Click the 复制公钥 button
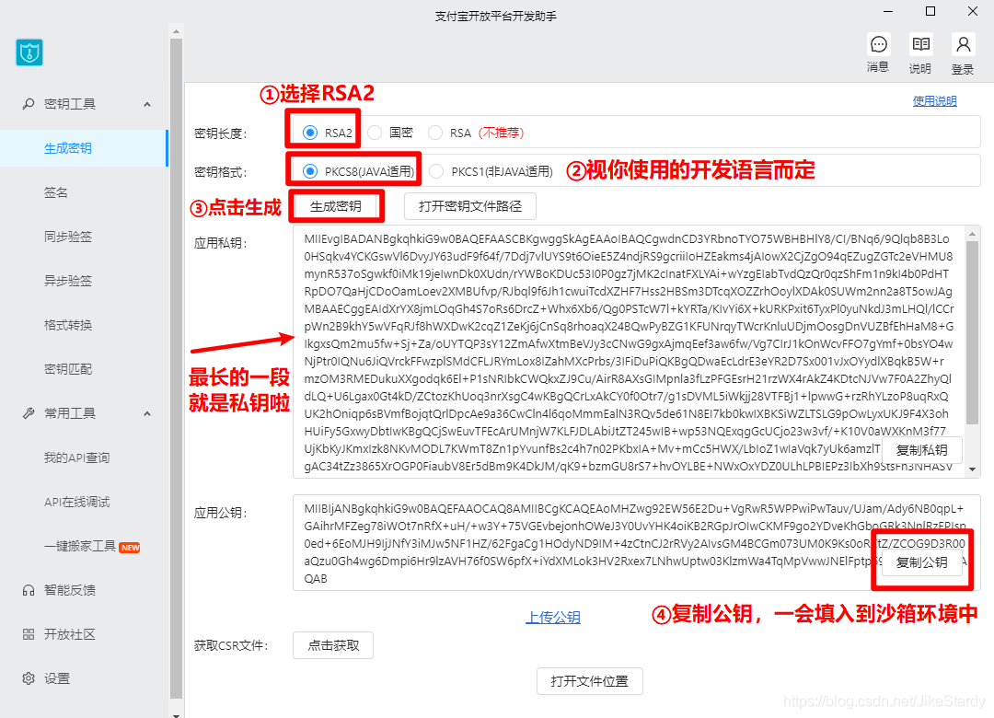The width and height of the screenshot is (994, 718). point(921,562)
